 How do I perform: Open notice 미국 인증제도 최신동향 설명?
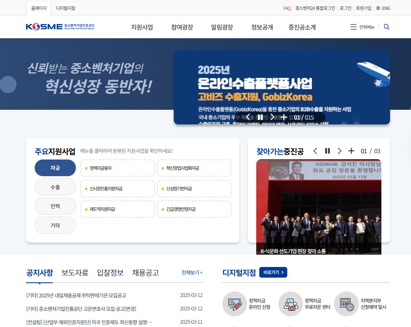tap(89, 322)
